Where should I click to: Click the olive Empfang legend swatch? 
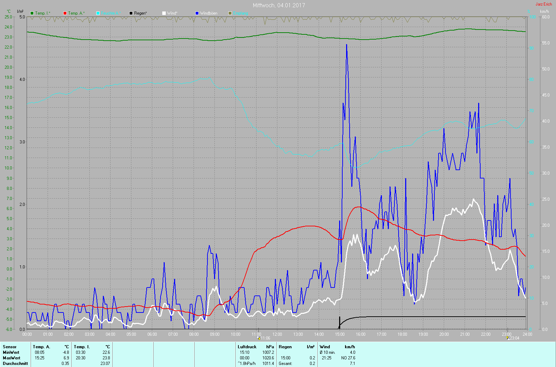tap(230, 13)
